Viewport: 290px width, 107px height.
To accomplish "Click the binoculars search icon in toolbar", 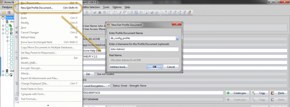I will point(157,12).
